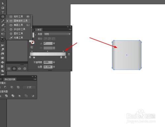Select the Pencil tool in toolbar

[3, 21]
